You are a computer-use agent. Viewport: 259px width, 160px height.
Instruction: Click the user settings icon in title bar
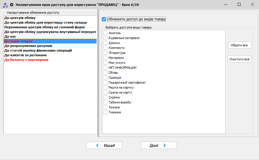tap(5, 5)
